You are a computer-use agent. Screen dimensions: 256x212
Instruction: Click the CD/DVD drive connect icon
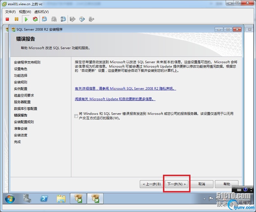tap(82, 19)
